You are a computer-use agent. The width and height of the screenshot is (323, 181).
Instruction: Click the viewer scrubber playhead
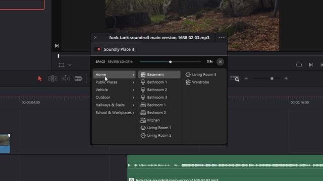[59, 56]
